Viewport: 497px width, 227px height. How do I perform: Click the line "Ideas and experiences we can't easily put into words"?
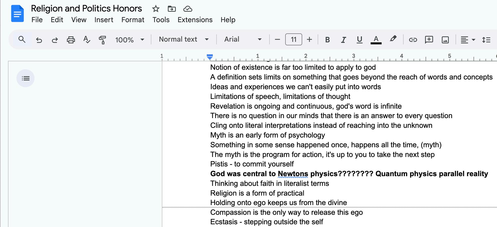(x=295, y=87)
